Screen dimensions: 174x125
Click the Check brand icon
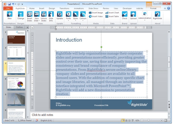[x=124, y=15]
